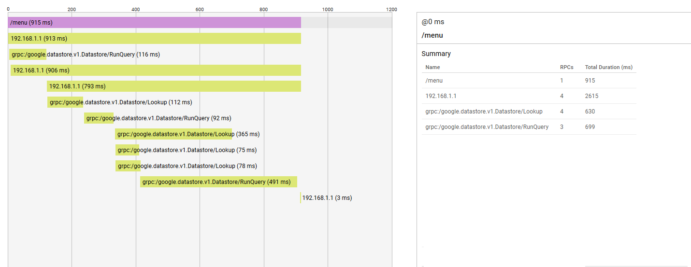The image size is (691, 267).
Task: Click the 192.168.1.1 summary row
Action: click(529, 96)
